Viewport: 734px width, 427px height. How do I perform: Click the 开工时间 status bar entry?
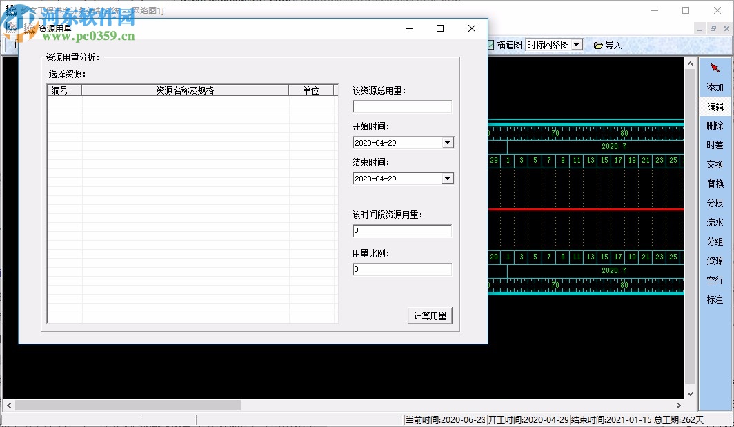pyautogui.click(x=528, y=420)
